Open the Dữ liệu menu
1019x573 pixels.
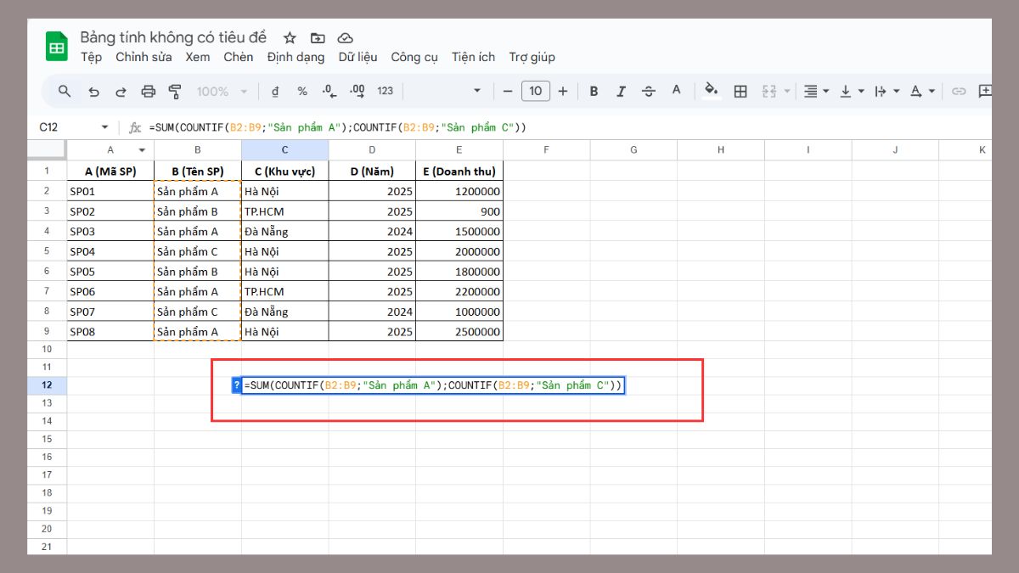[x=357, y=57]
